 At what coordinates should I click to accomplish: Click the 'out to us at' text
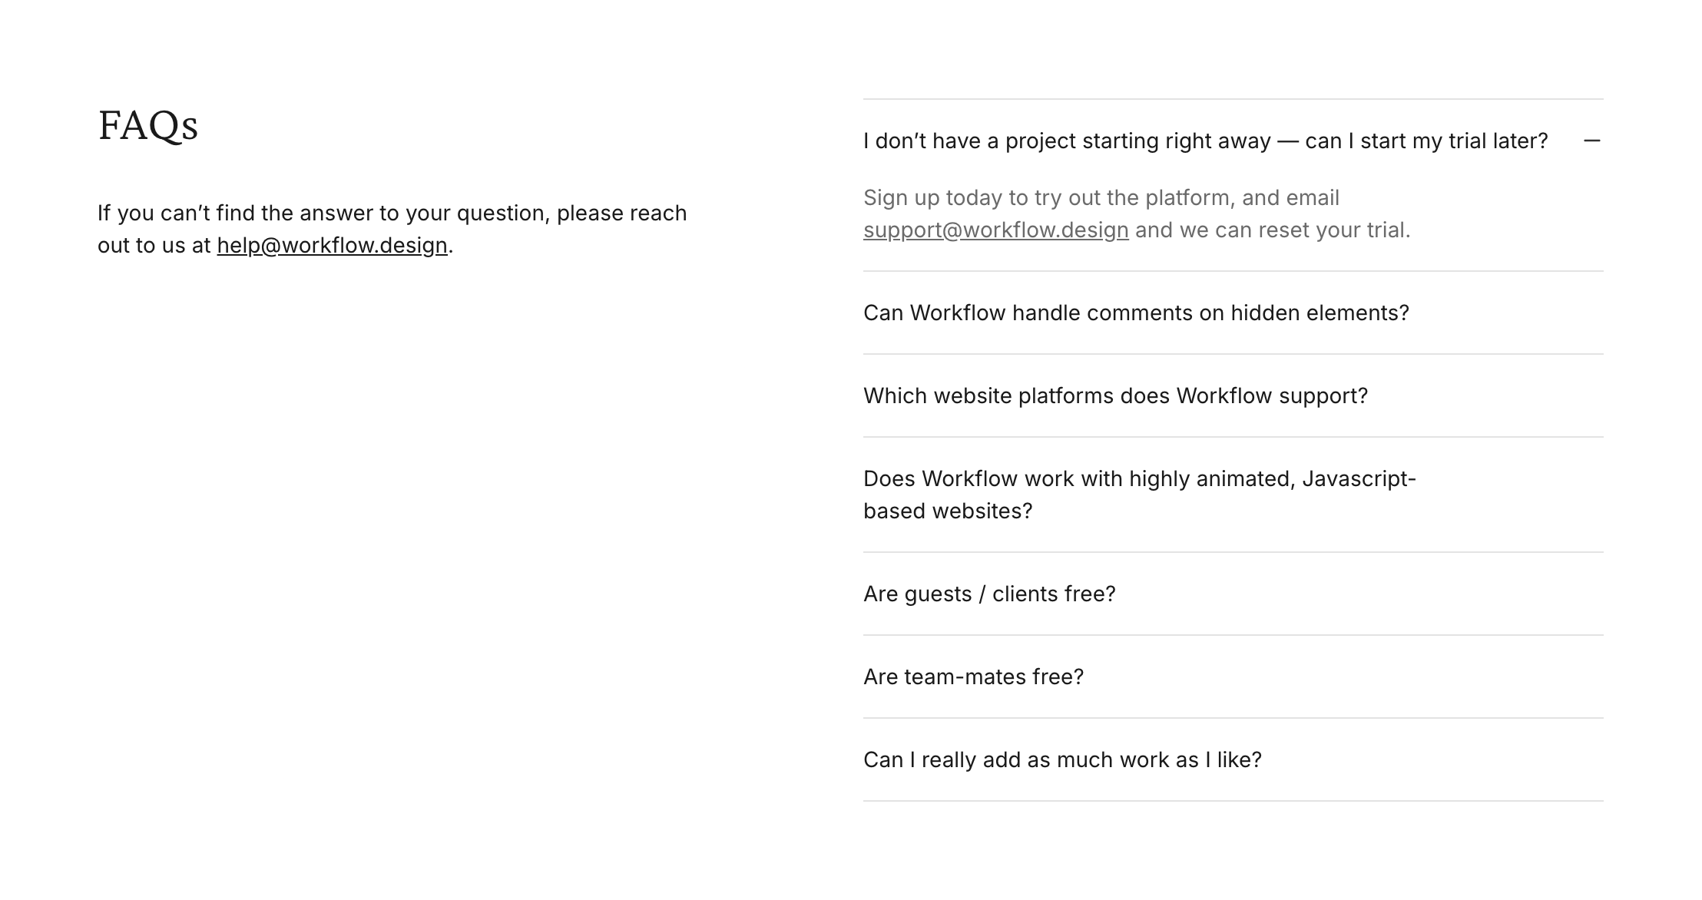[x=154, y=246]
